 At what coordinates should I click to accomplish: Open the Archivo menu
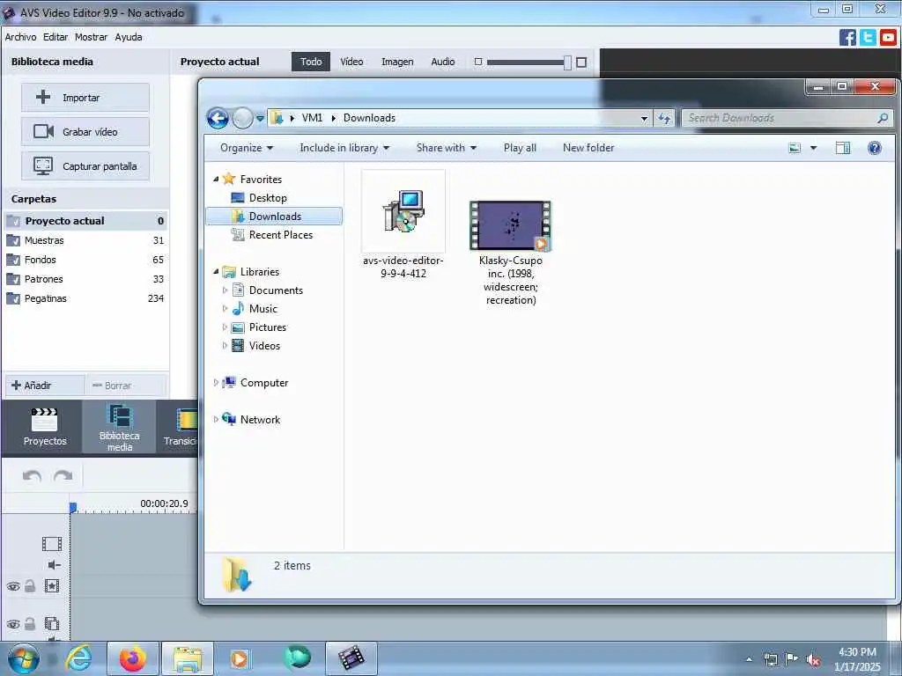(x=21, y=37)
